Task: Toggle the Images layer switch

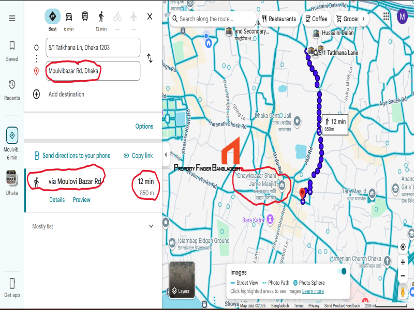Action: 342,271
